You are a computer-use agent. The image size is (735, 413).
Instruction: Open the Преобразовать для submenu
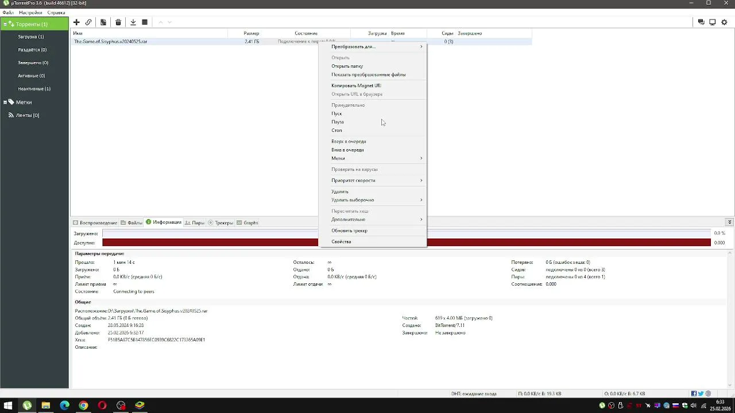coord(373,46)
